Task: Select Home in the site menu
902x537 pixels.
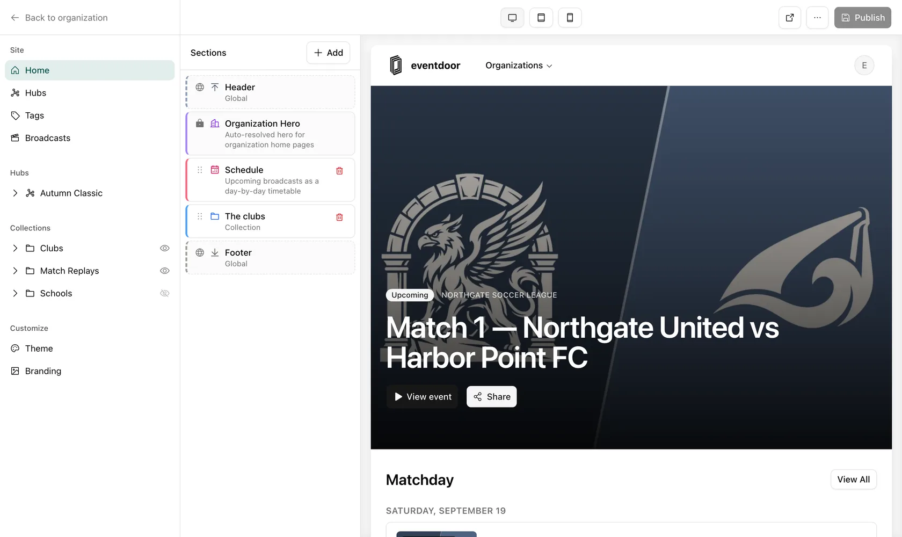Action: 90,70
